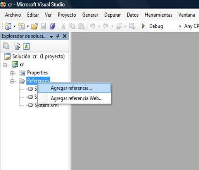Viewport: 199px width, 170px height.
Task: Toggle the pin on Solution Explorer panel
Action: pos(58,36)
